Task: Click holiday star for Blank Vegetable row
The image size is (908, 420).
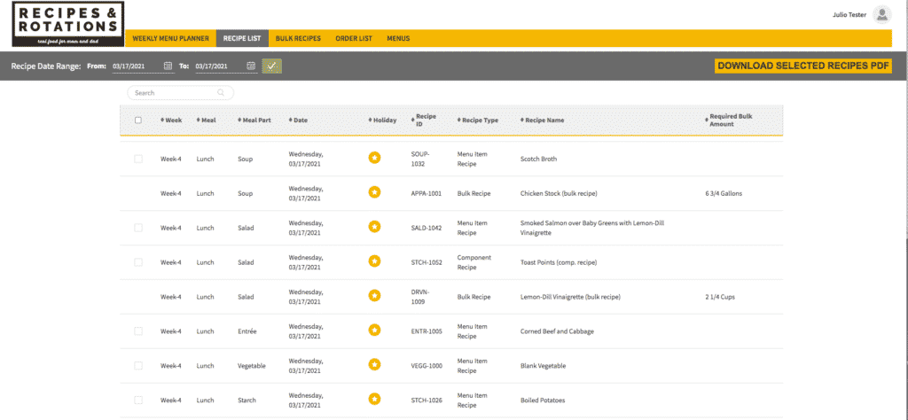Action: point(375,364)
